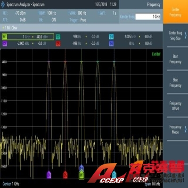188x188 pixels.
Task: Select the blue D6 marker badge
Action: [111, 43]
